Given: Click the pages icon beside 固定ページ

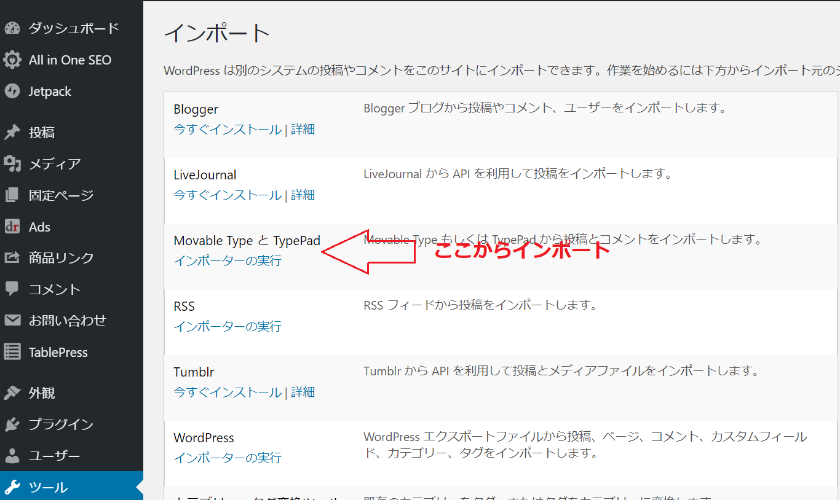Looking at the screenshot, I should 12,195.
